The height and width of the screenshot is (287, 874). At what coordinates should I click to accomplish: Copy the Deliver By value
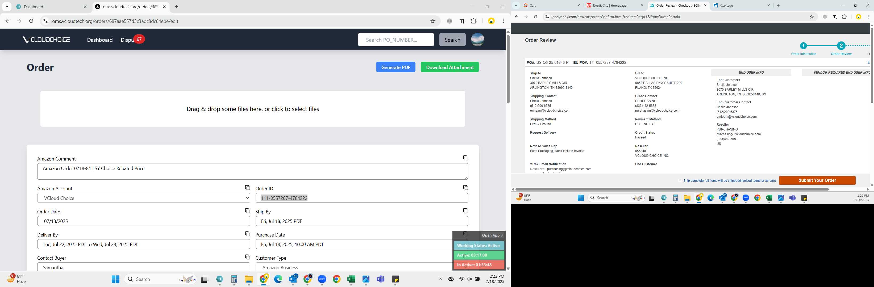tap(247, 234)
